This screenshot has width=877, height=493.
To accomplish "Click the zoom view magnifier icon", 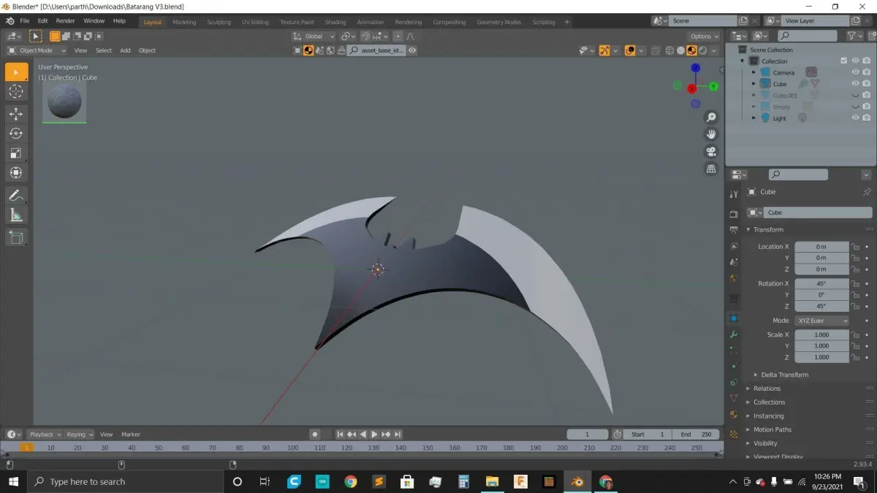I will point(711,118).
